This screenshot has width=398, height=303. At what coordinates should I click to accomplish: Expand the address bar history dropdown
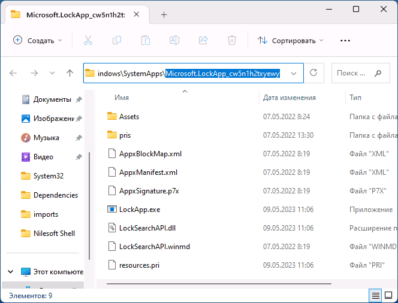click(x=294, y=74)
